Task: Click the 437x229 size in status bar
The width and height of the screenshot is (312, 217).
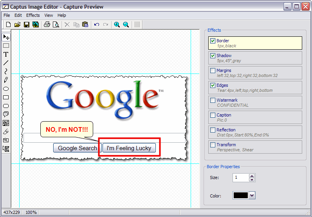Action: (12, 212)
